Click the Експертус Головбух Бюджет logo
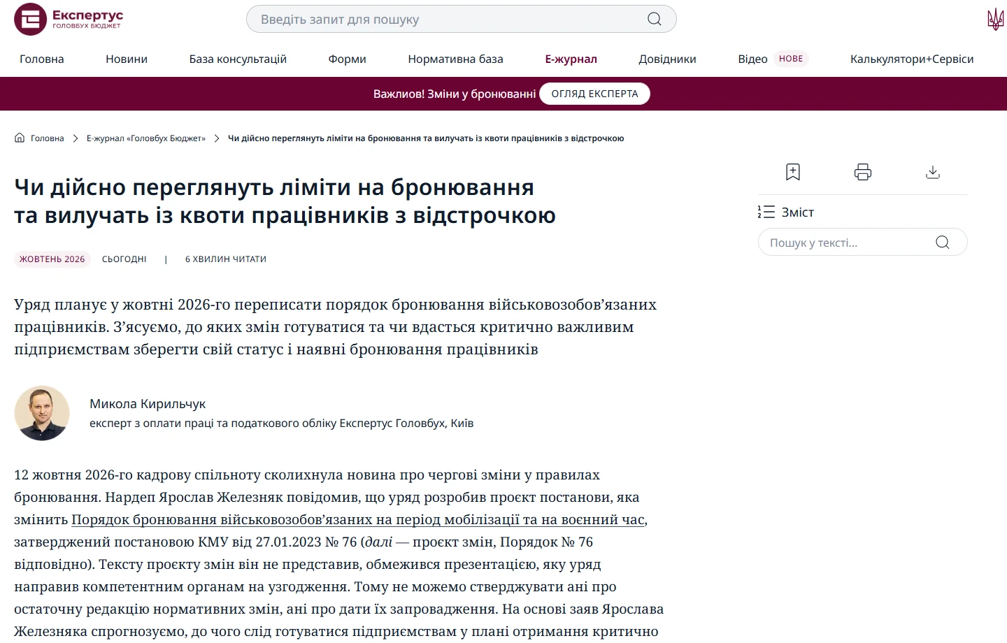Screen dimensions: 1007x643 (69, 19)
